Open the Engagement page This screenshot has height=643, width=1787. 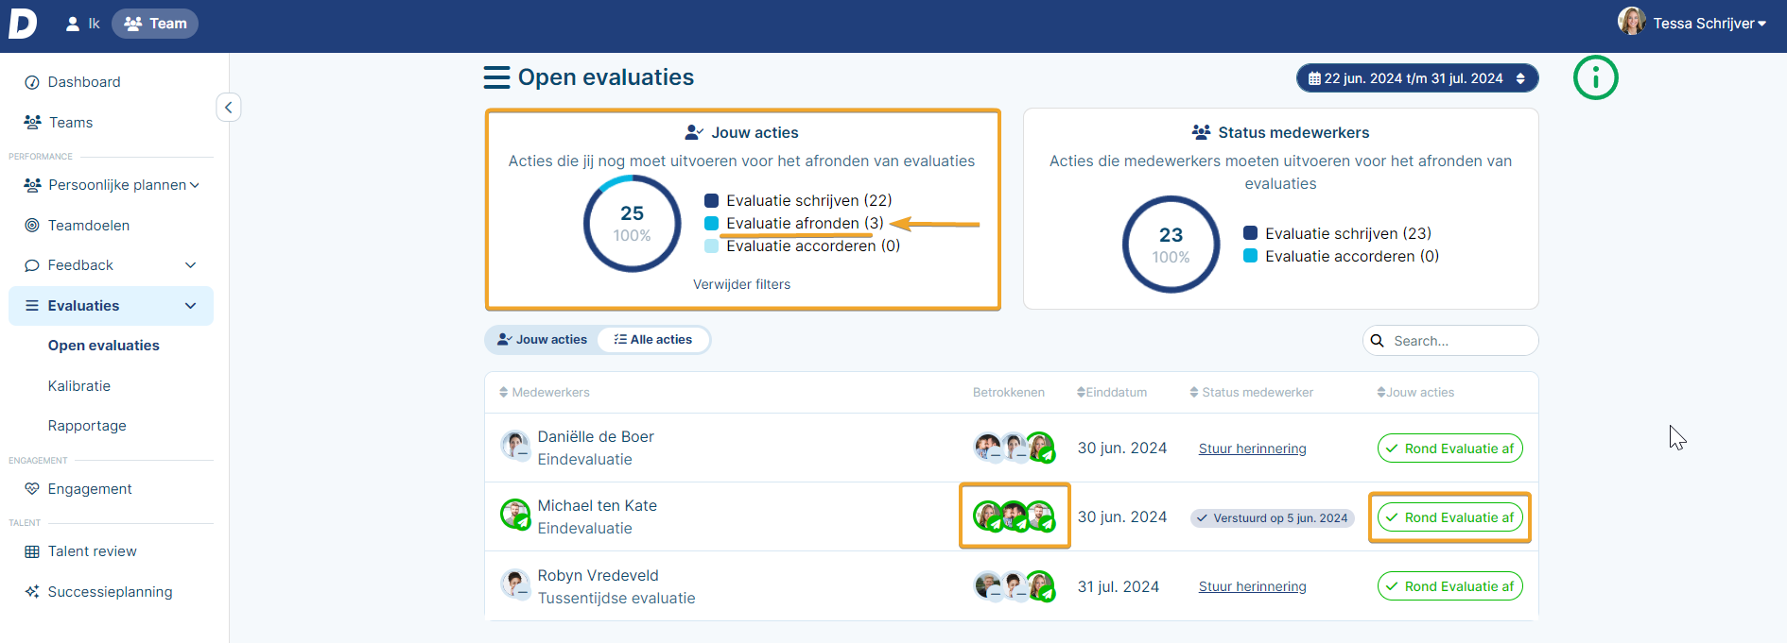click(x=90, y=489)
